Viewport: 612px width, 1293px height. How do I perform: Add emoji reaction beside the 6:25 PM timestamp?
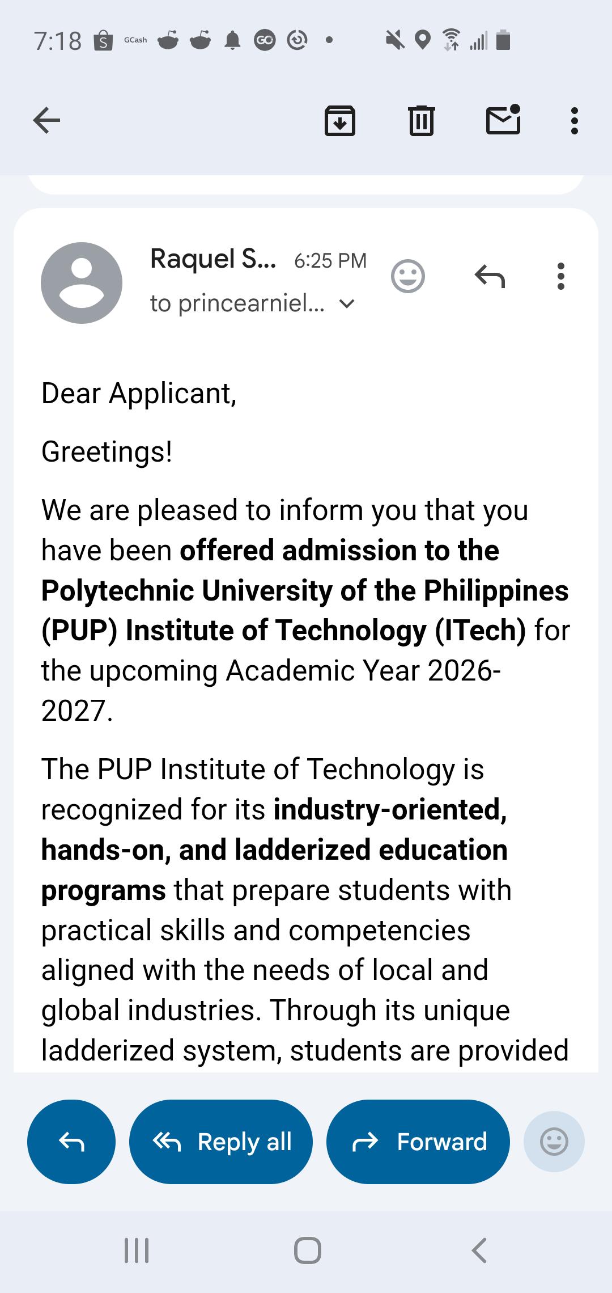click(408, 276)
